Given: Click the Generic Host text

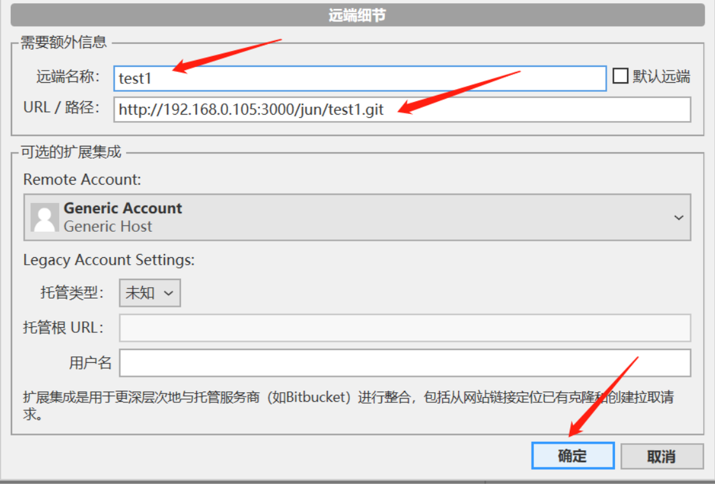Looking at the screenshot, I should (x=108, y=227).
